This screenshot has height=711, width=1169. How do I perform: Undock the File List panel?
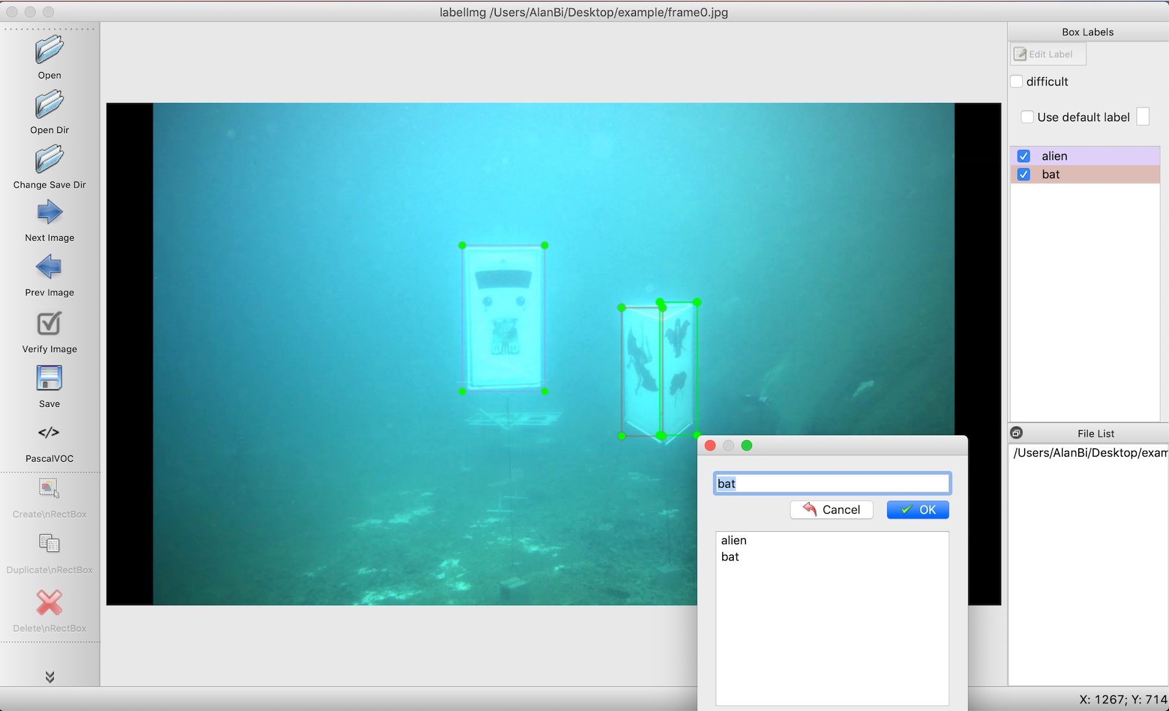coord(1017,433)
